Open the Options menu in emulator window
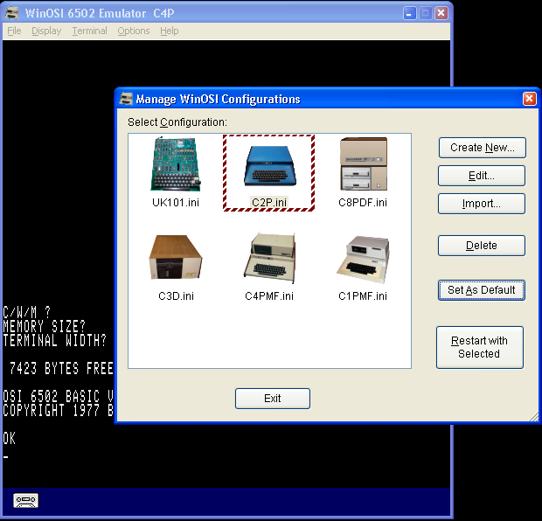Image resolution: width=542 pixels, height=521 pixels. tap(134, 31)
